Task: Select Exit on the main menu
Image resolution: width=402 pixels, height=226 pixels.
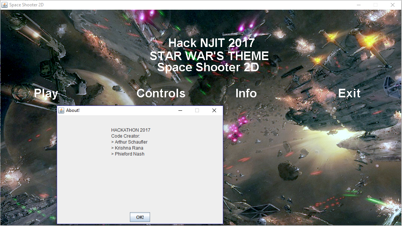Action: coord(349,93)
